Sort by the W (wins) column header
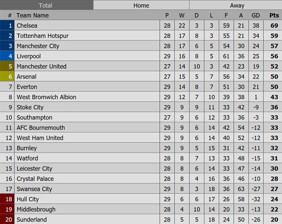 (x=181, y=16)
